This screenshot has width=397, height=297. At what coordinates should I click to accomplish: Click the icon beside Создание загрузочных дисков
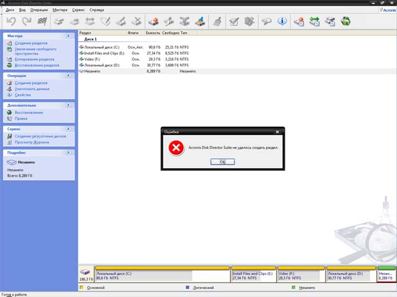[9, 136]
